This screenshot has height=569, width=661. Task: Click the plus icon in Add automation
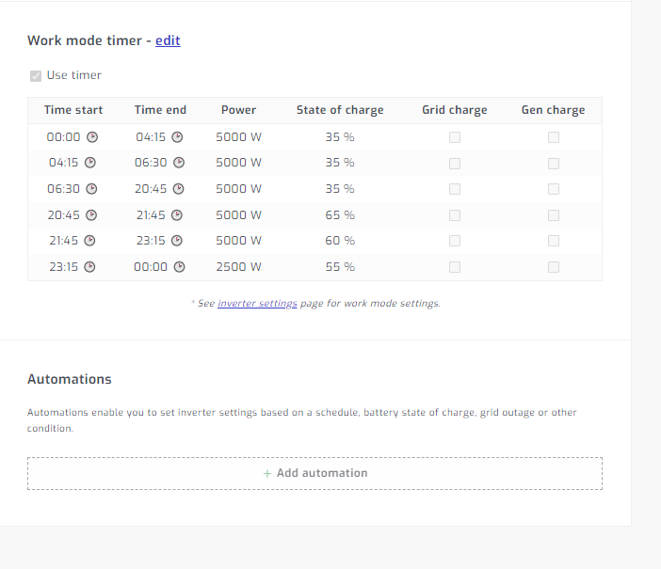[x=266, y=474]
